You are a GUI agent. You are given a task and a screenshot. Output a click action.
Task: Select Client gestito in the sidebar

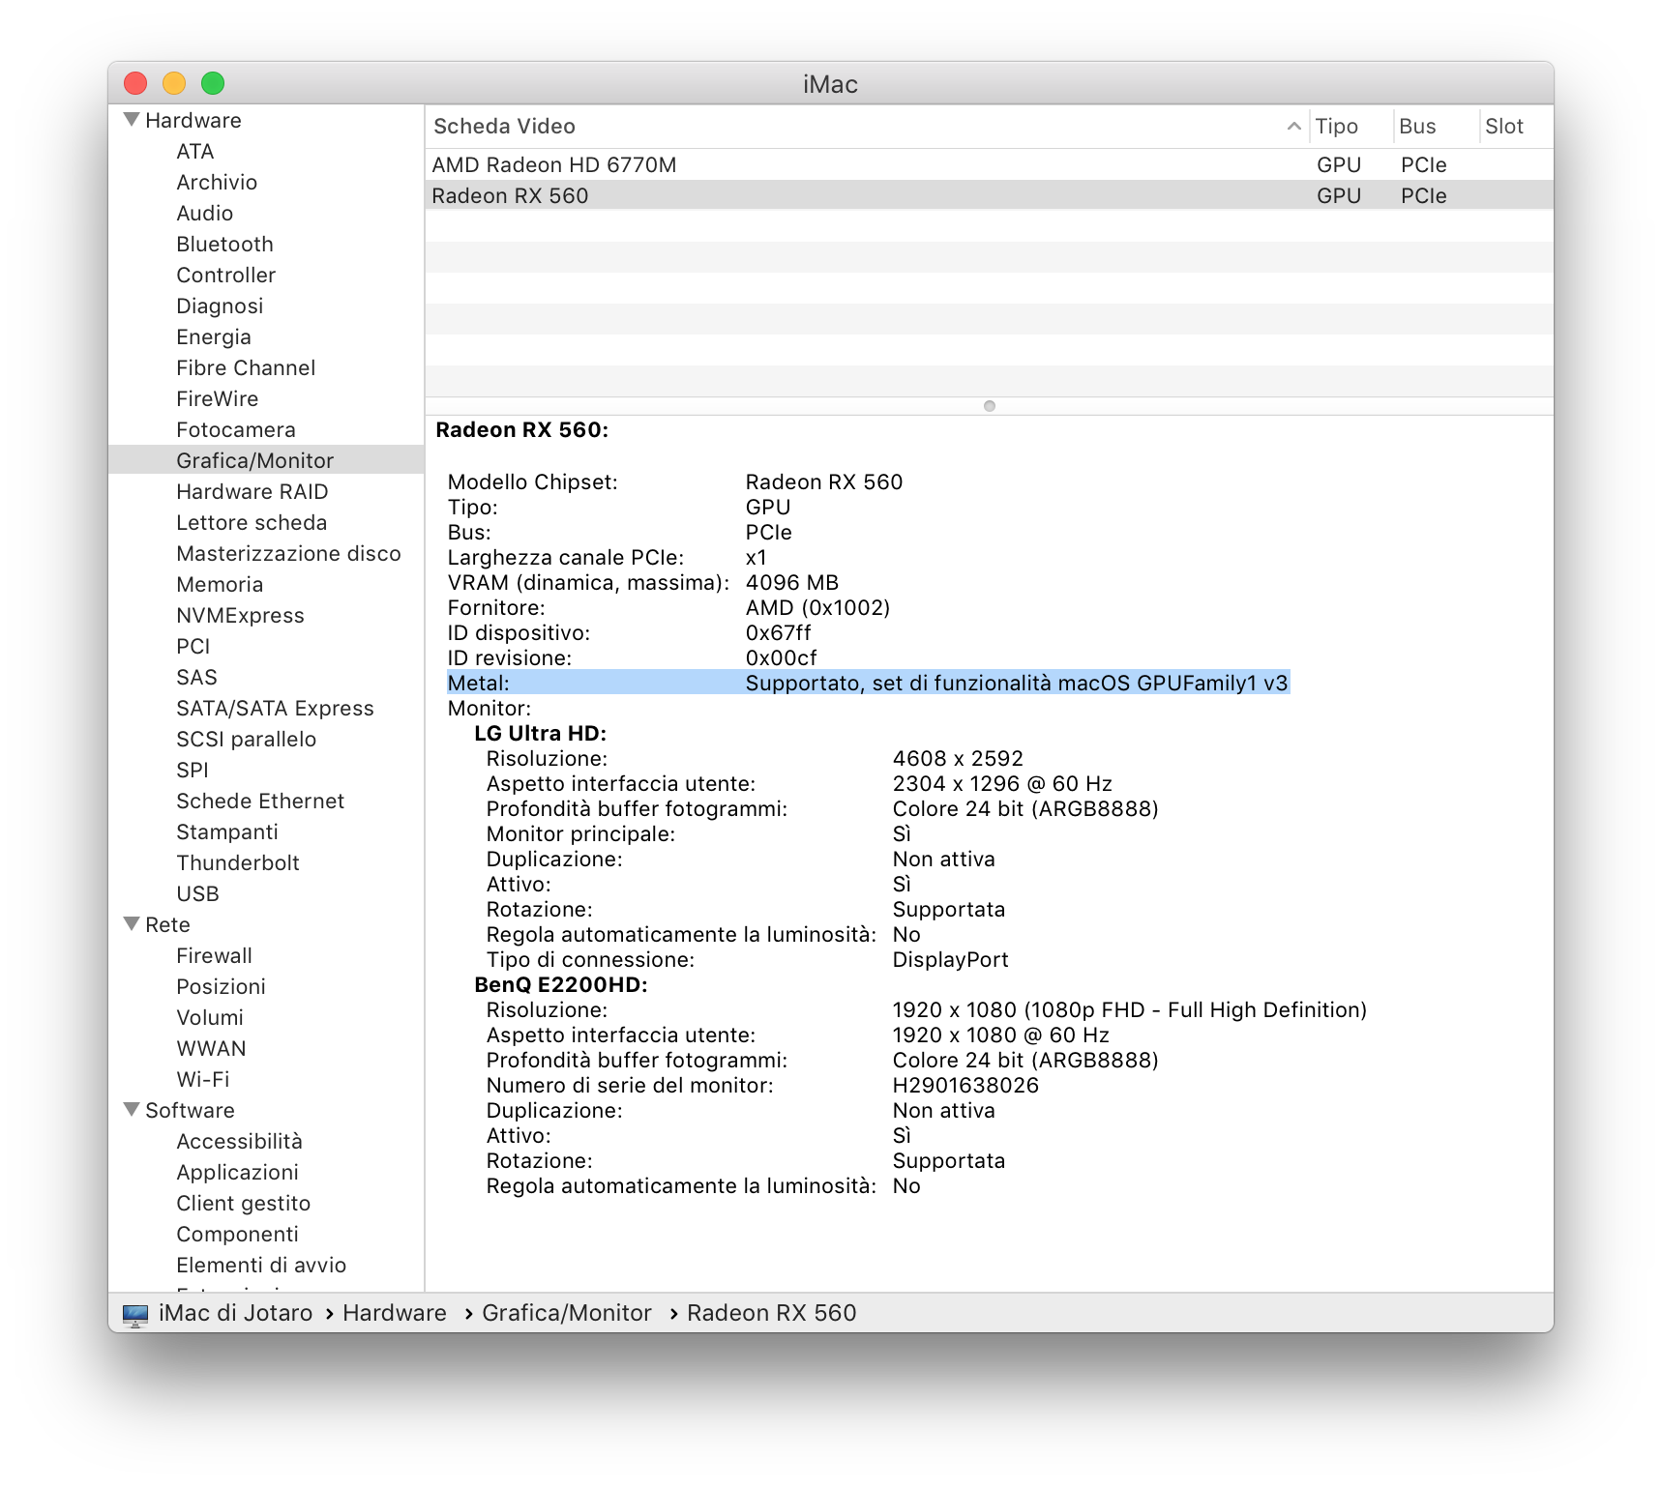[243, 1204]
